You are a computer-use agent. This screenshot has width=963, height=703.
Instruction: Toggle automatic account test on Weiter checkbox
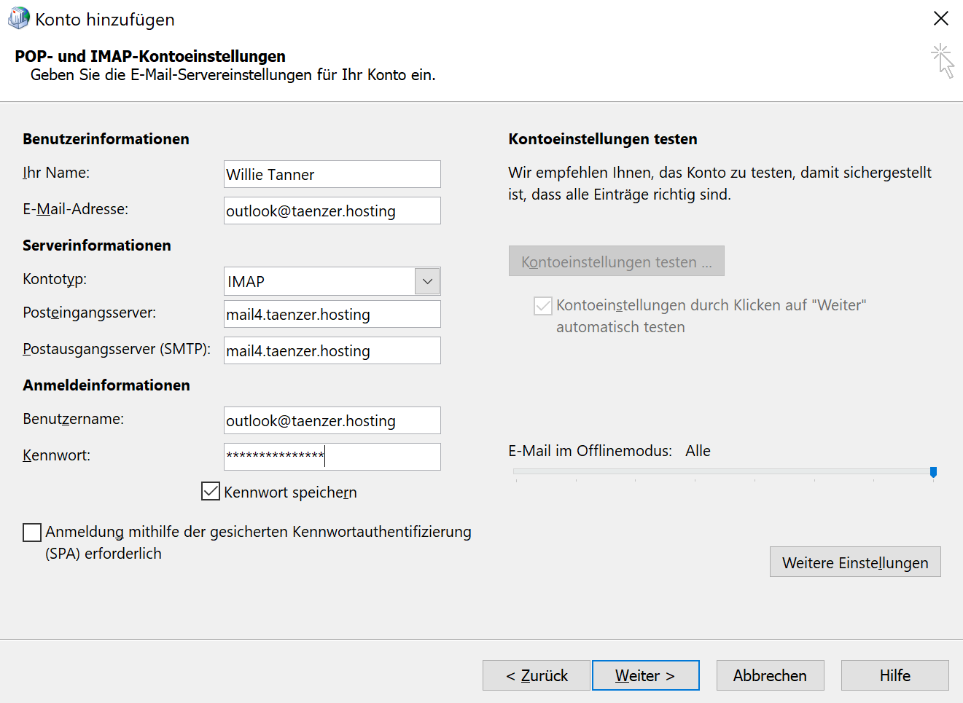click(x=543, y=306)
